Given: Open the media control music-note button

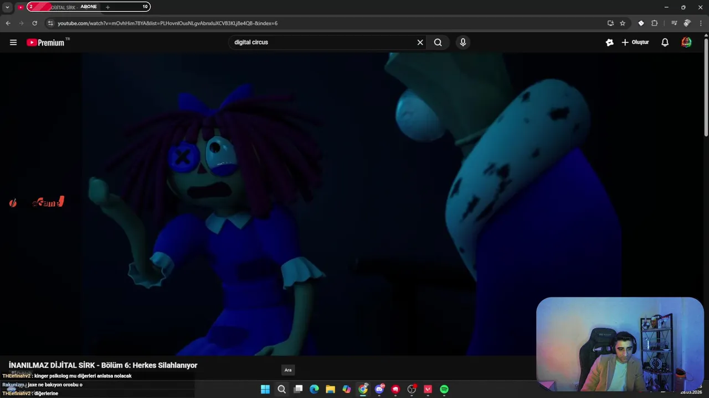Looking at the screenshot, I should [x=674, y=23].
